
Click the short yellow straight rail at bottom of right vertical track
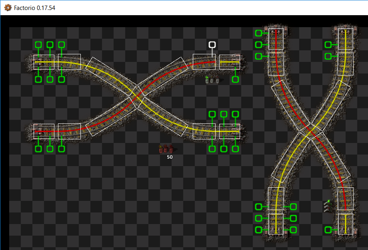[346, 224]
